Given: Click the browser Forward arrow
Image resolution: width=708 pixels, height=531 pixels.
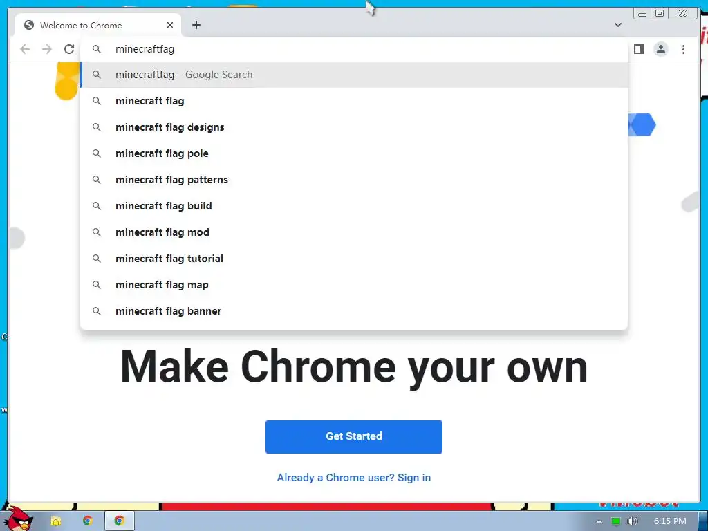Looking at the screenshot, I should point(47,49).
